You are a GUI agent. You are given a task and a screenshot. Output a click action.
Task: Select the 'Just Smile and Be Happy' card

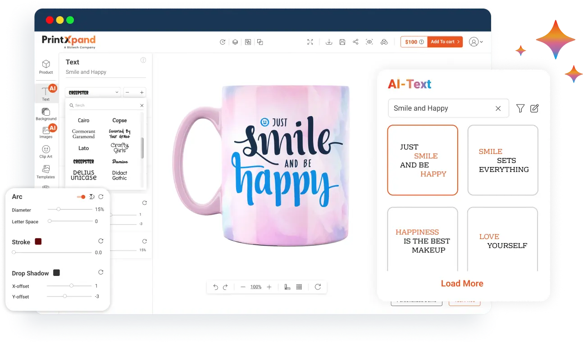[x=423, y=160]
